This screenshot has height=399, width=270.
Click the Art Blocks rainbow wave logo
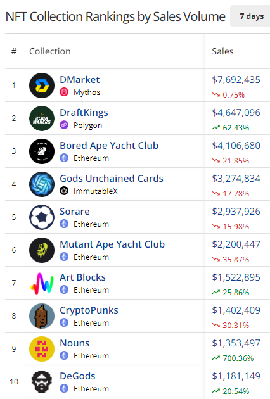[x=42, y=283]
